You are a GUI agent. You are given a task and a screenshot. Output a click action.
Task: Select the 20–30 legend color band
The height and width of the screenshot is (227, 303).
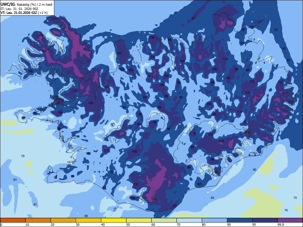(x=63, y=220)
